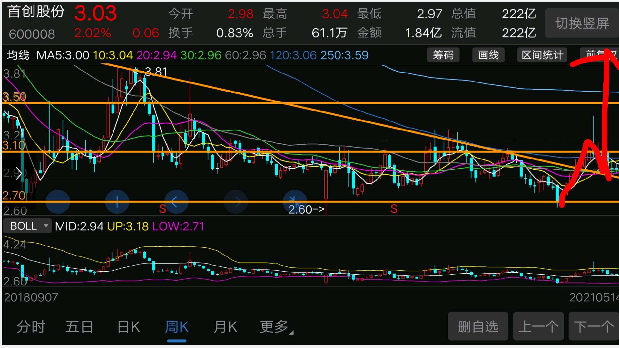This screenshot has height=348, width=619.
Task: Select the 分时 intraday tab
Action: 31,327
